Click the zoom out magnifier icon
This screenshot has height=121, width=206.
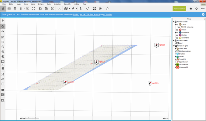tap(3, 47)
